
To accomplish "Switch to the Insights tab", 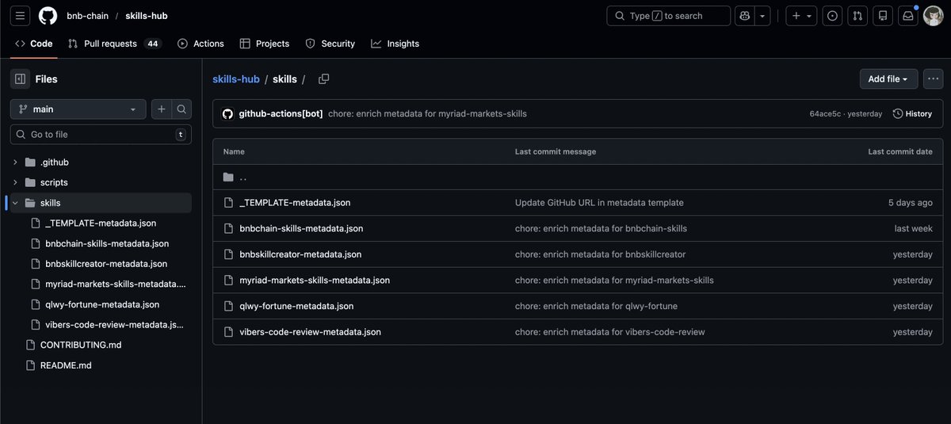I will [395, 44].
